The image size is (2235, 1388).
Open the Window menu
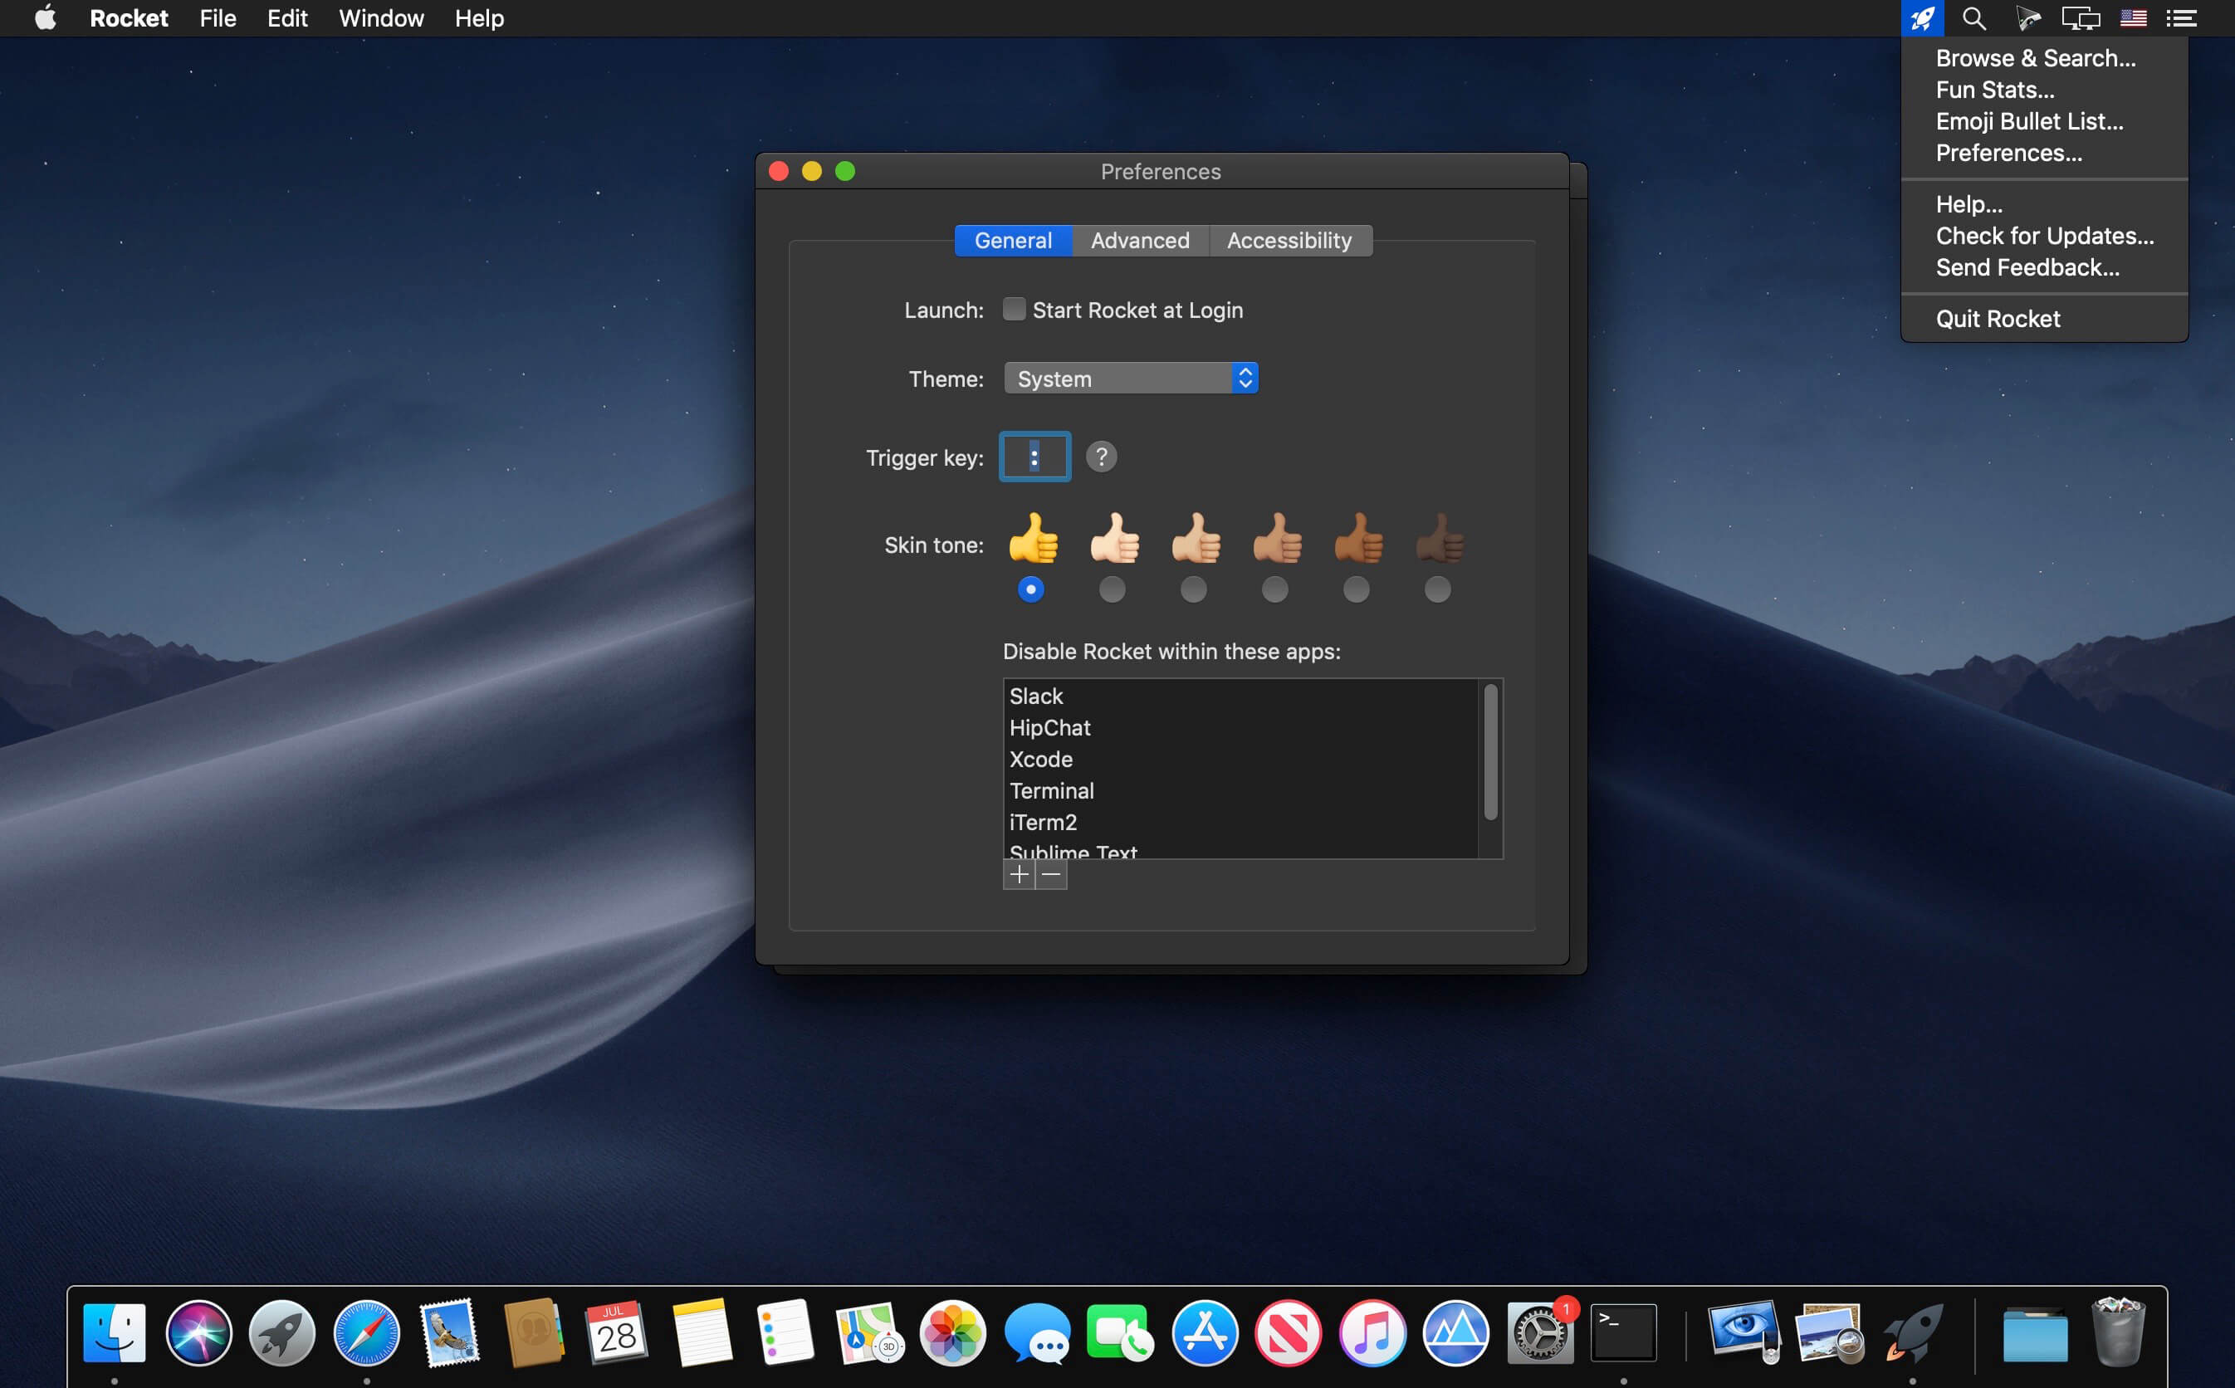[381, 18]
